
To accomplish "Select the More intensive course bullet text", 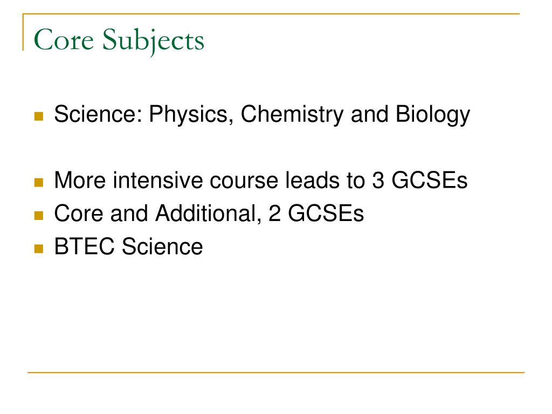I will pyautogui.click(x=260, y=180).
